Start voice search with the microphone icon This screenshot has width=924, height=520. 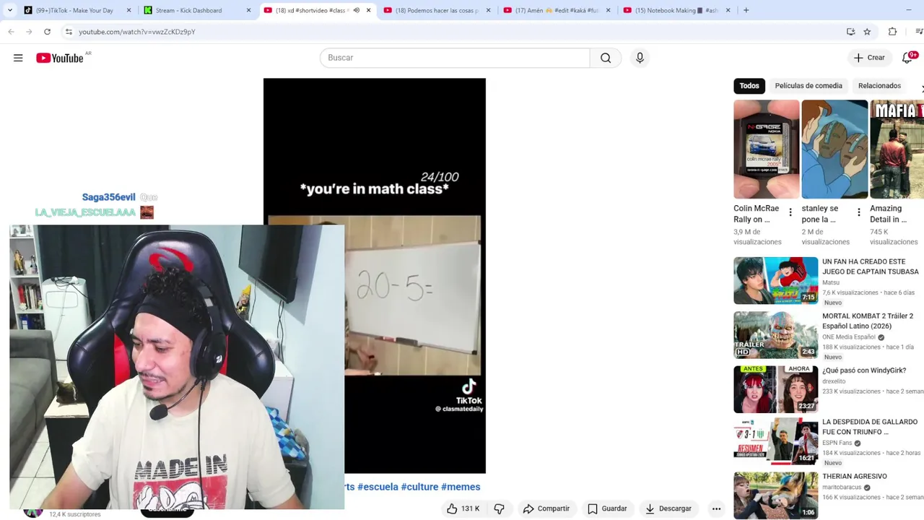click(640, 58)
